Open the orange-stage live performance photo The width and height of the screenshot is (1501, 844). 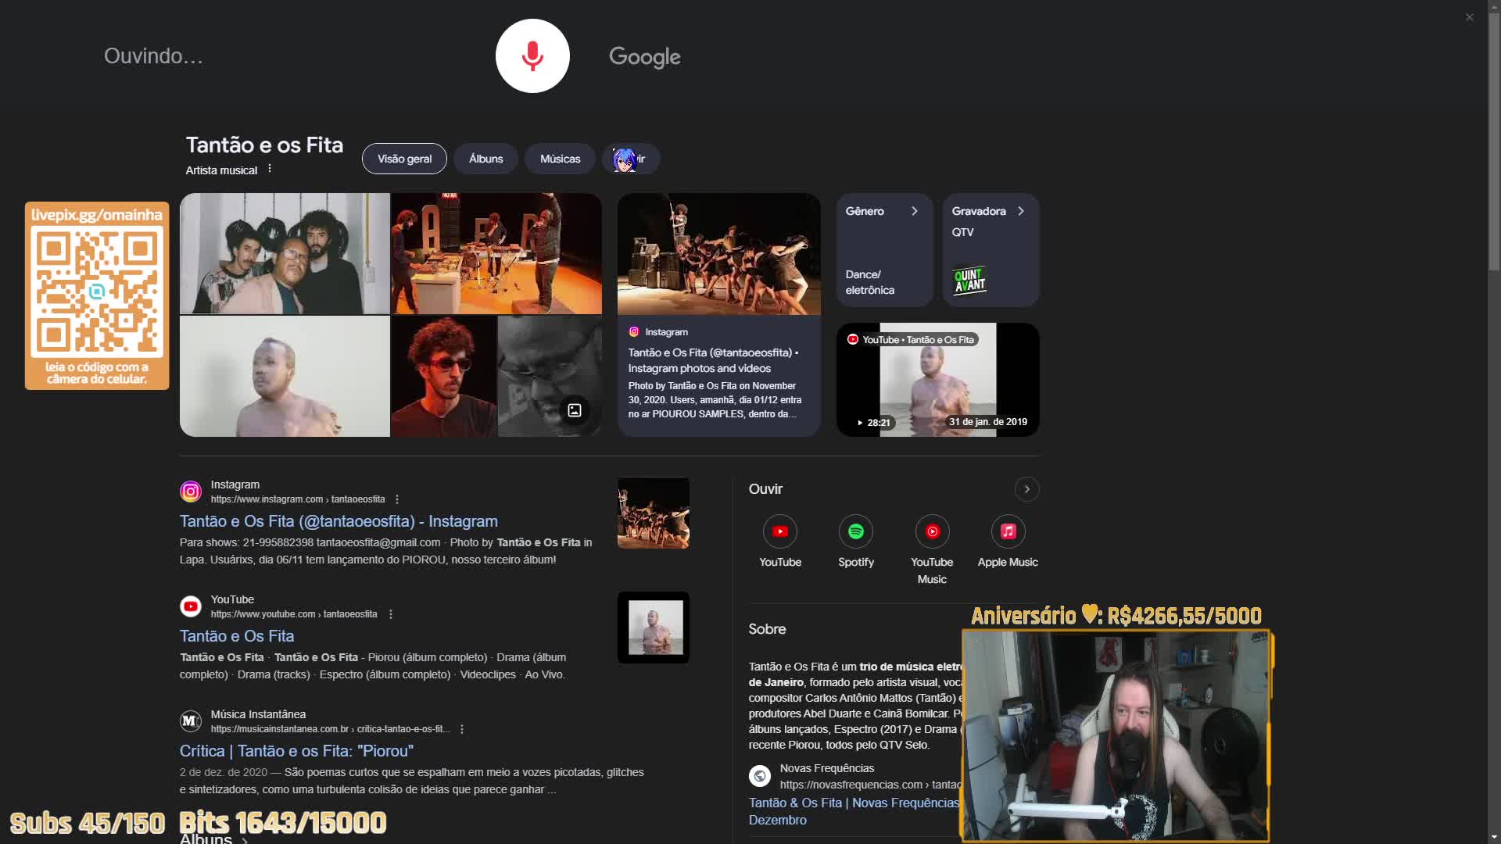pyautogui.click(x=496, y=254)
